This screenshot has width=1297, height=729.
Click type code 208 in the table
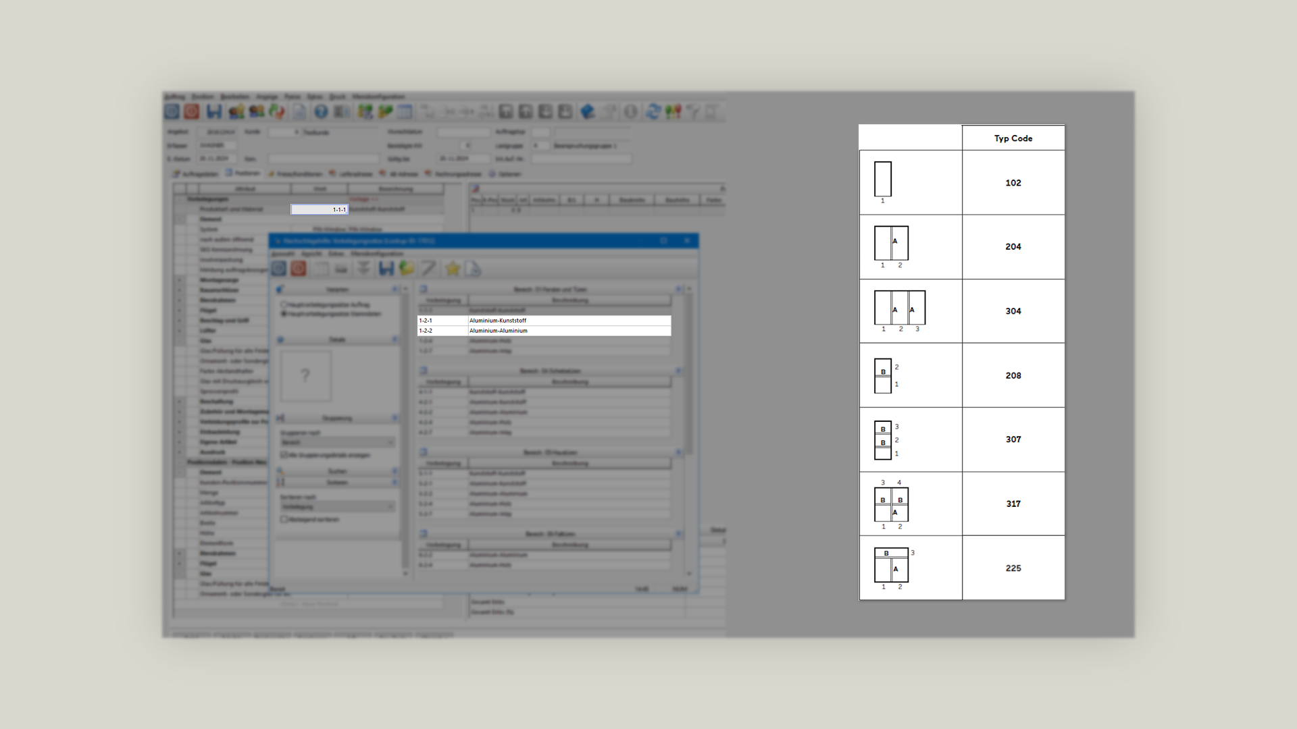[x=1013, y=375]
